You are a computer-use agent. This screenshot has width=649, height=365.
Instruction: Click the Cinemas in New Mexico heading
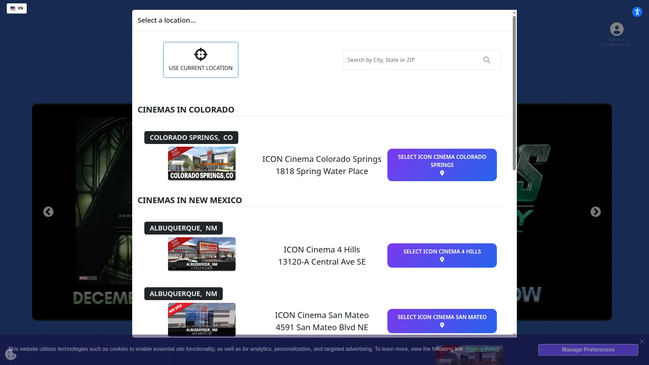point(190,200)
